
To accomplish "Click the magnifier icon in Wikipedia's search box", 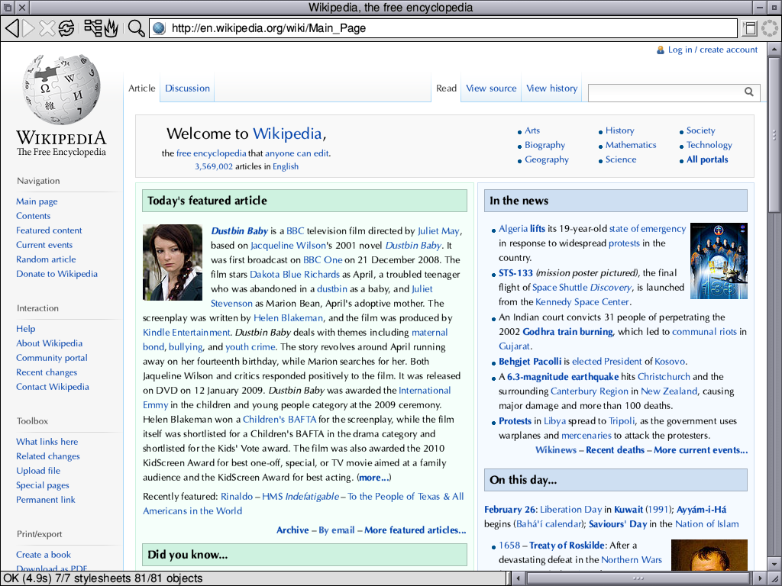I will click(749, 92).
